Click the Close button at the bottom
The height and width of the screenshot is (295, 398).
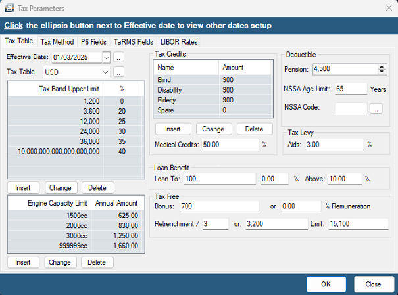373,284
